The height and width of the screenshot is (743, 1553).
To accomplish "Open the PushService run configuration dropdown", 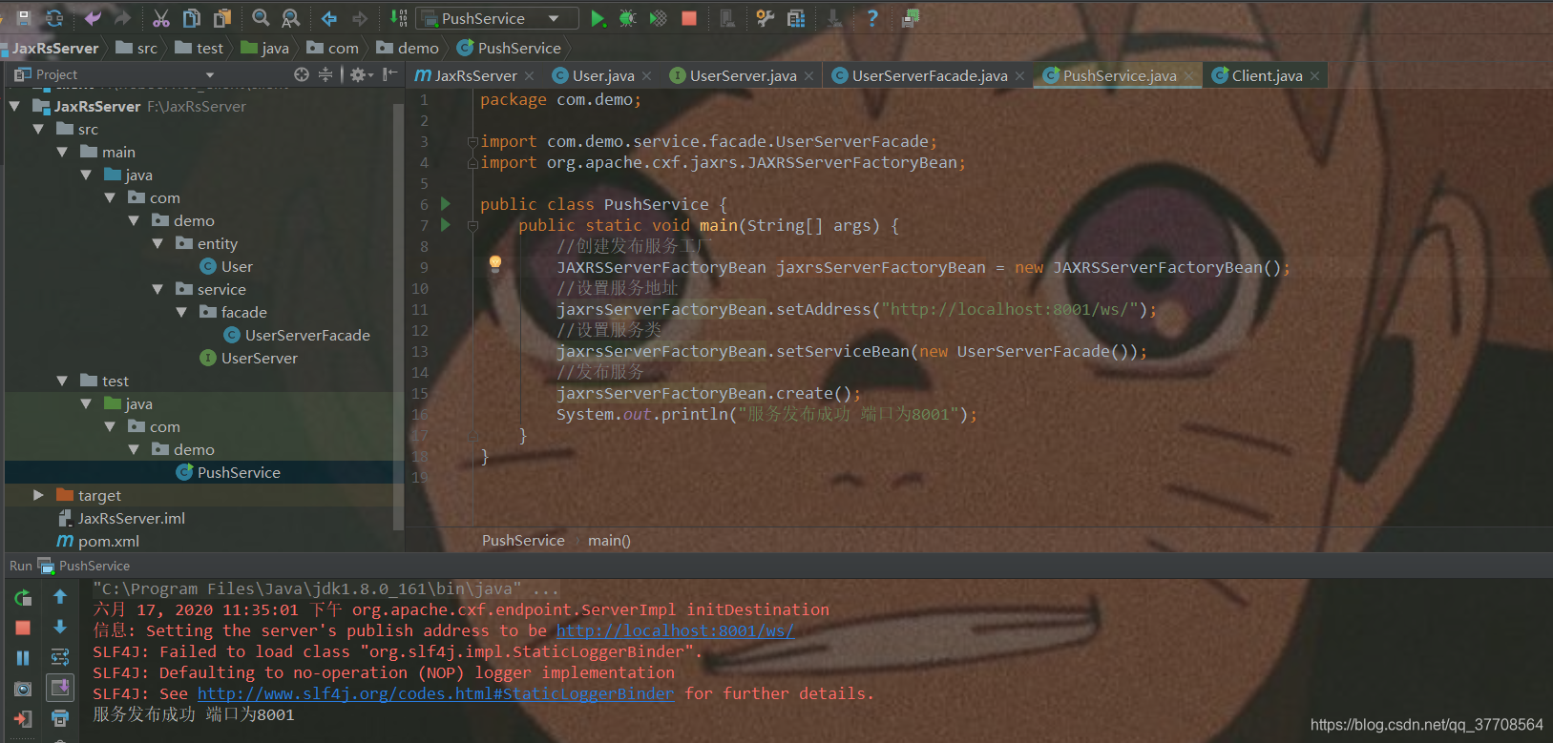I will (497, 18).
